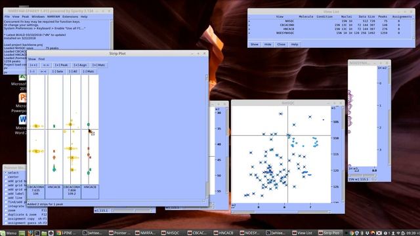
Task: Click the >-< strip shrink button
Action: (x=43, y=71)
